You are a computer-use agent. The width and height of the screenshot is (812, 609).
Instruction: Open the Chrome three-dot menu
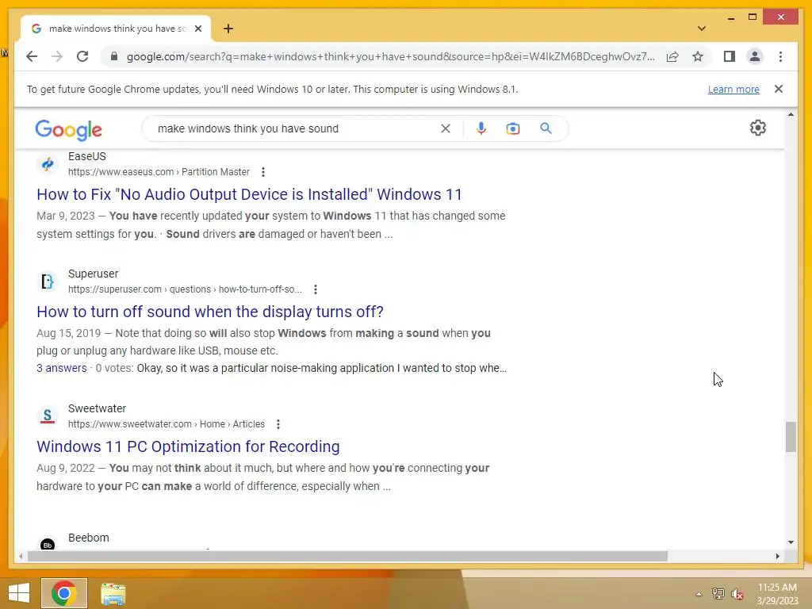(x=780, y=56)
